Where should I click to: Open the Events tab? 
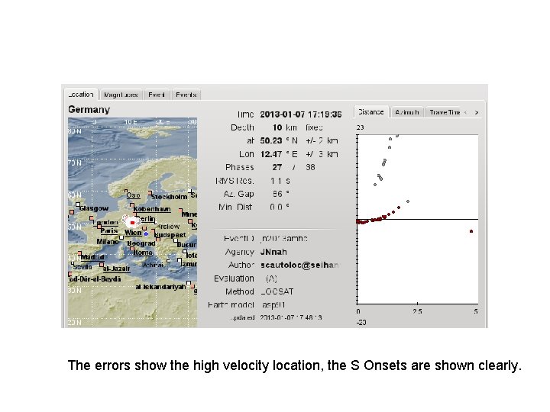(x=186, y=95)
